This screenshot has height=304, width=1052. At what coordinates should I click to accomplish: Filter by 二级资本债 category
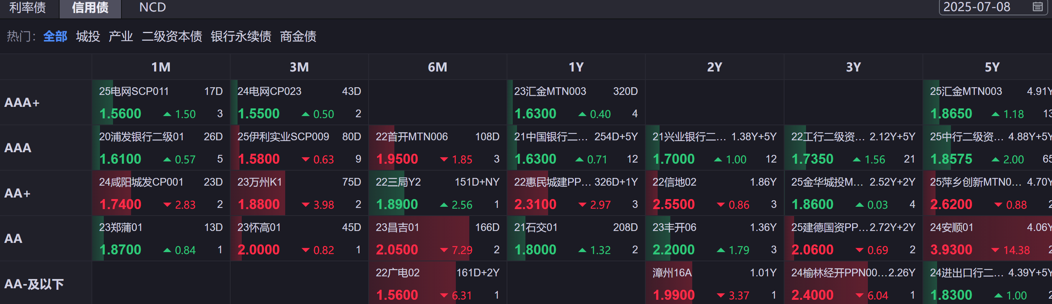(x=171, y=37)
